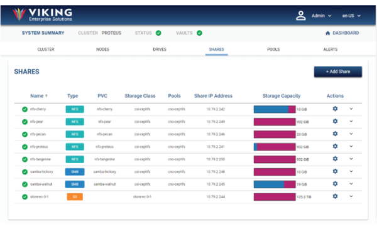Click the samba-walnut share name
Viewport: 377px width, 229px height.
pos(41,184)
